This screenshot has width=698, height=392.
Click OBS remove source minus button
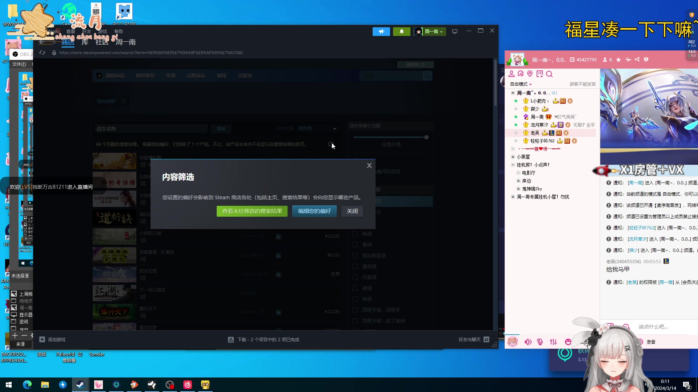click(x=24, y=335)
